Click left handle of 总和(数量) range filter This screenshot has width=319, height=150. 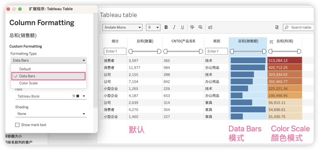coord(131,51)
